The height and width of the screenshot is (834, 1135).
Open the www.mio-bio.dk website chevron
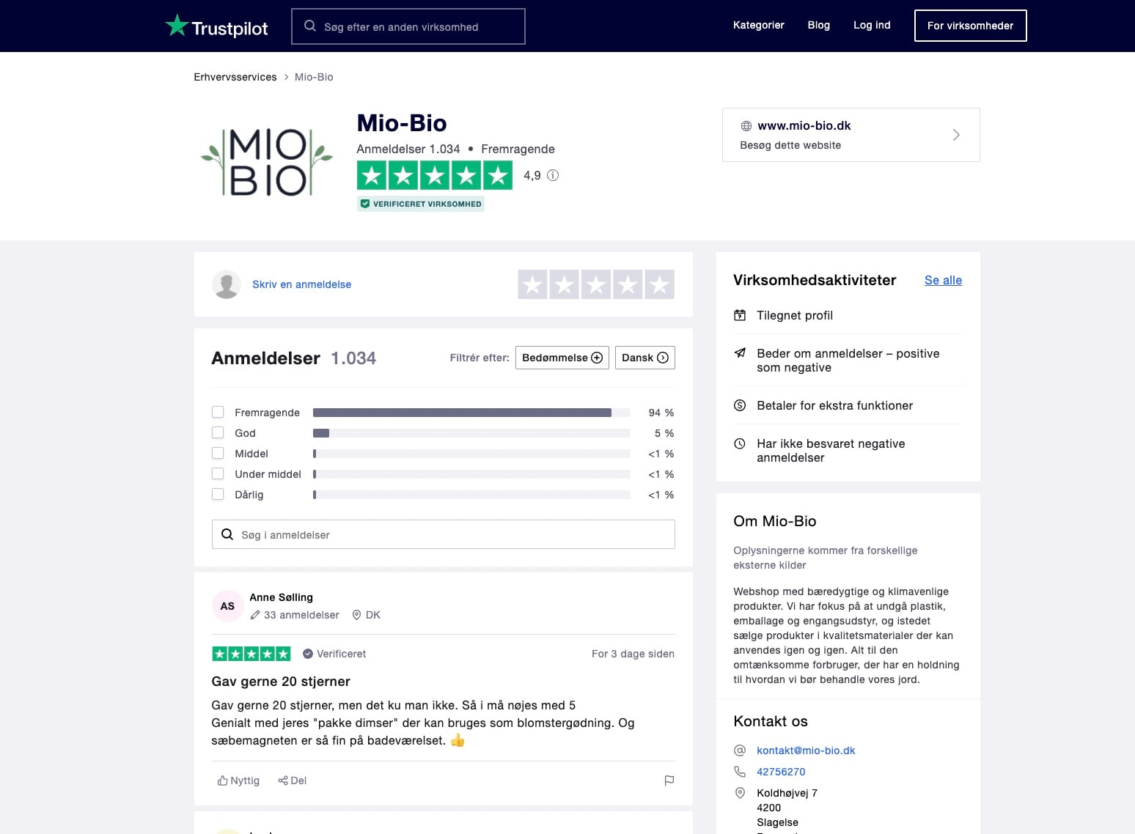955,135
